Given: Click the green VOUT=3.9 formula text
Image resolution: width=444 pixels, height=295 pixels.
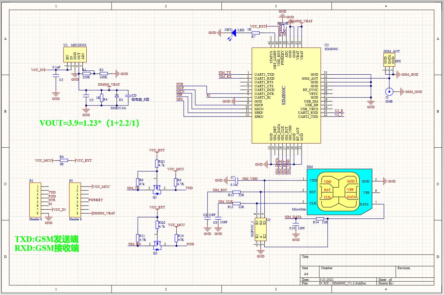Looking at the screenshot, I should [89, 123].
